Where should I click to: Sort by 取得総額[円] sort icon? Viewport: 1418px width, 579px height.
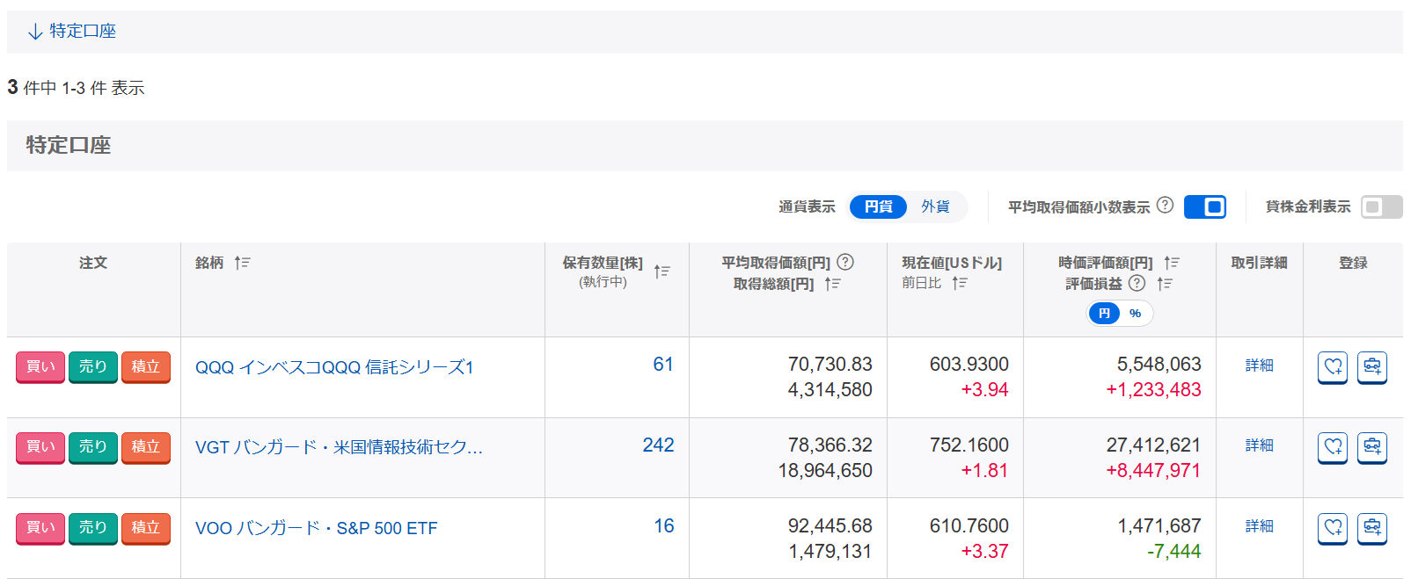(x=833, y=284)
